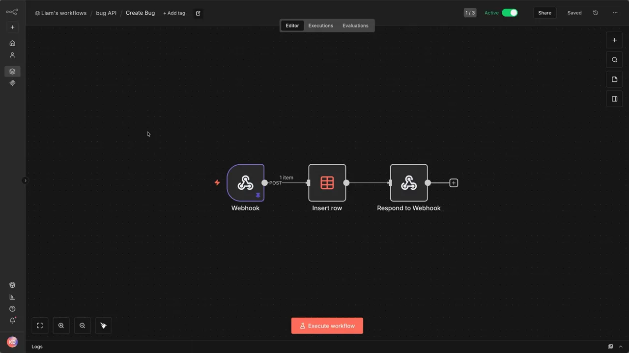Viewport: 629px width, 353px height.
Task: Expand the Logs panel
Action: 620,346
